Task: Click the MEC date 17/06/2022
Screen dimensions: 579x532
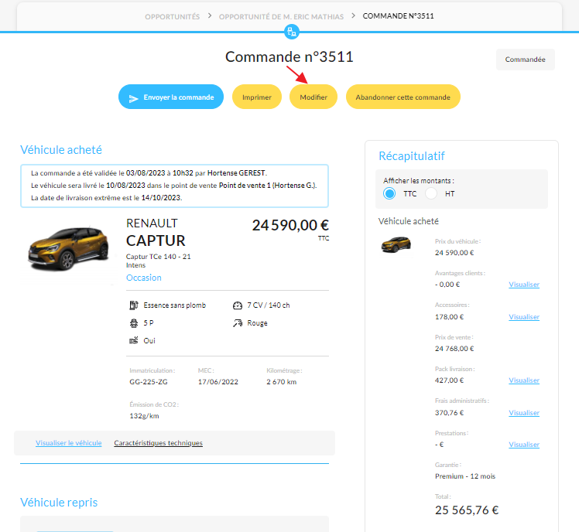Action: pos(218,382)
